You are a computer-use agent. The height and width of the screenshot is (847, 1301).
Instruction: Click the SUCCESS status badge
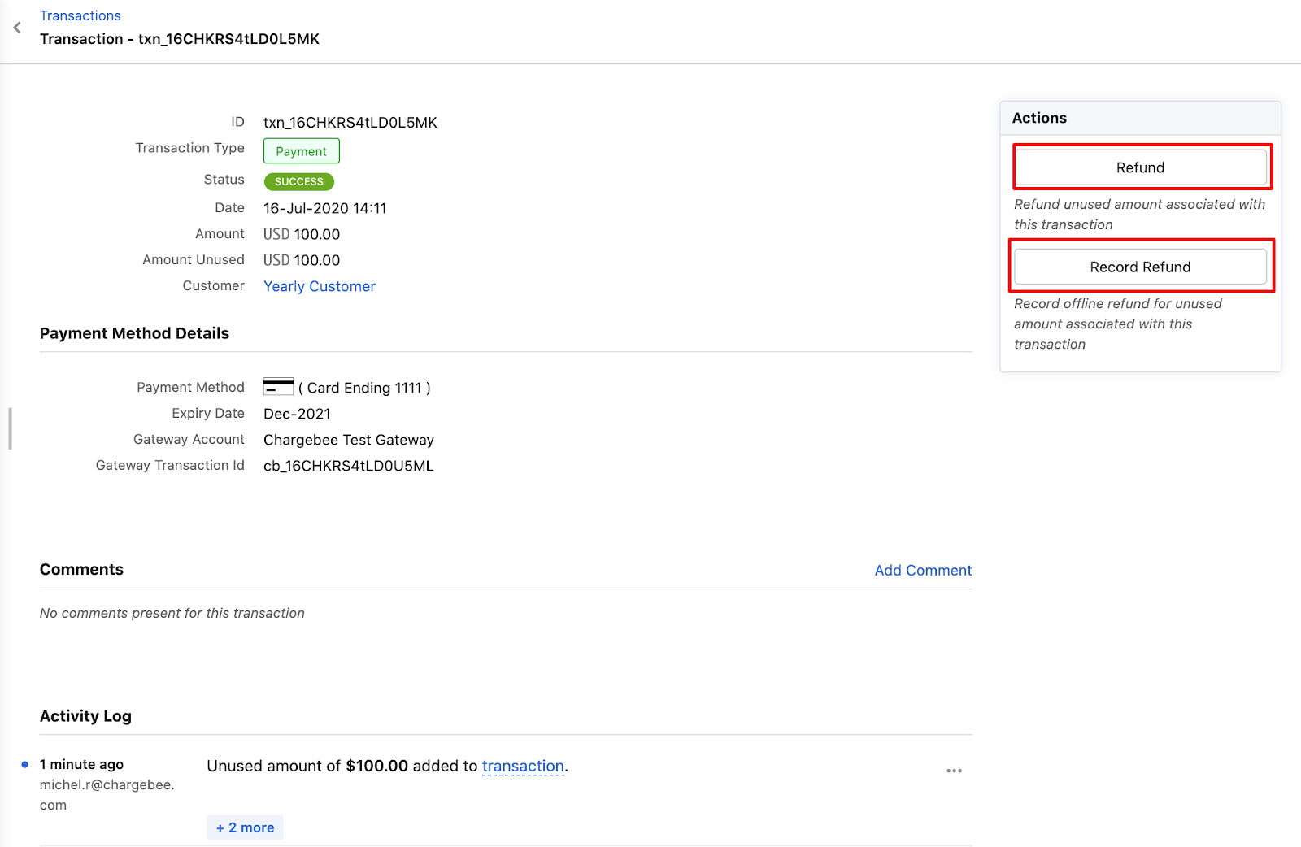(298, 181)
